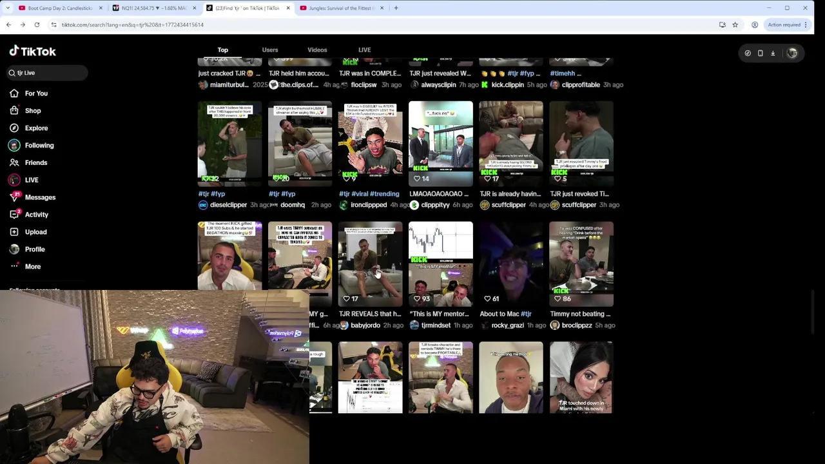Go back with browser back arrow
The width and height of the screenshot is (825, 464).
pyautogui.click(x=8, y=24)
